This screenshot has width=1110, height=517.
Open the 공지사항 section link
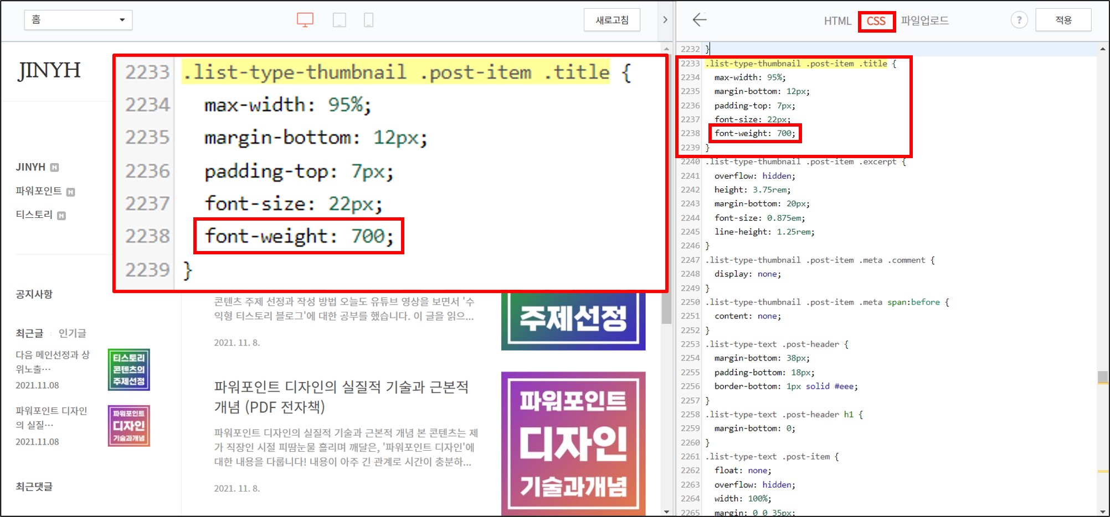point(34,294)
